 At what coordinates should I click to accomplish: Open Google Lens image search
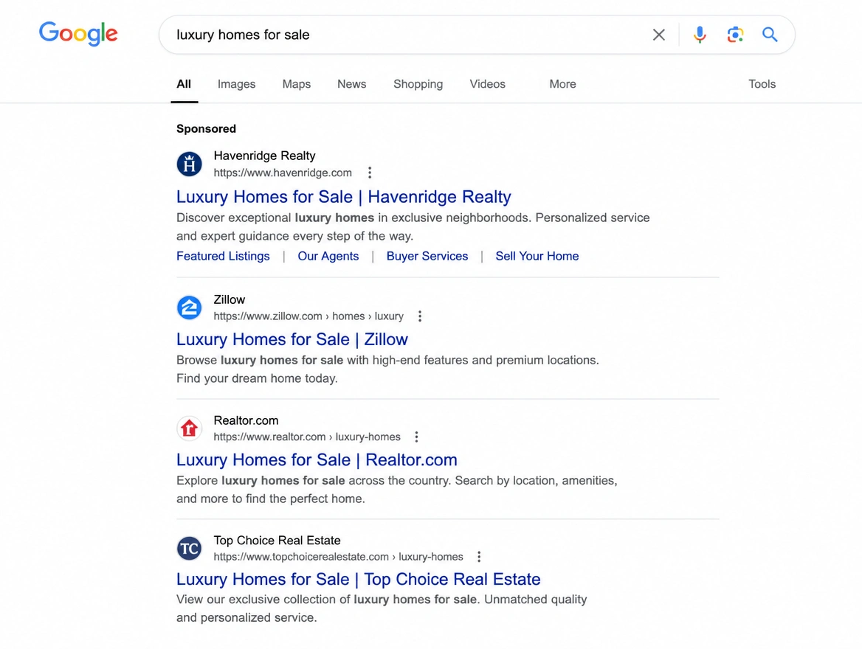pos(735,35)
